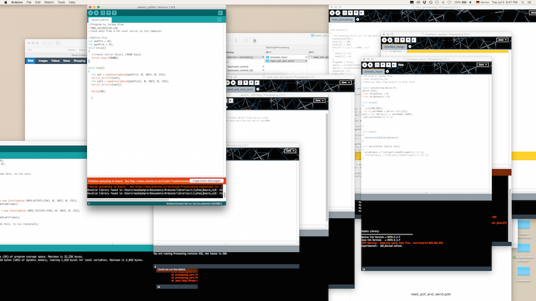
Task: Click Export icon in interface_design window
Action: click(x=414, y=40)
